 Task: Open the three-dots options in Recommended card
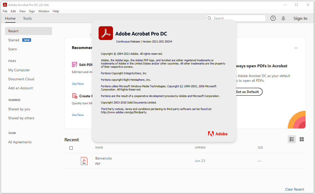click(296, 48)
